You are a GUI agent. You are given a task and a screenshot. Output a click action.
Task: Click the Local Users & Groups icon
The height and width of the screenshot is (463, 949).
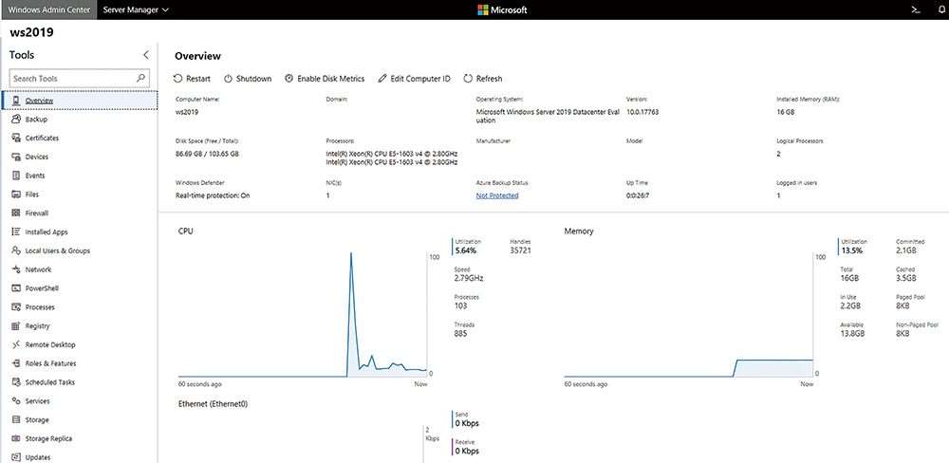16,250
